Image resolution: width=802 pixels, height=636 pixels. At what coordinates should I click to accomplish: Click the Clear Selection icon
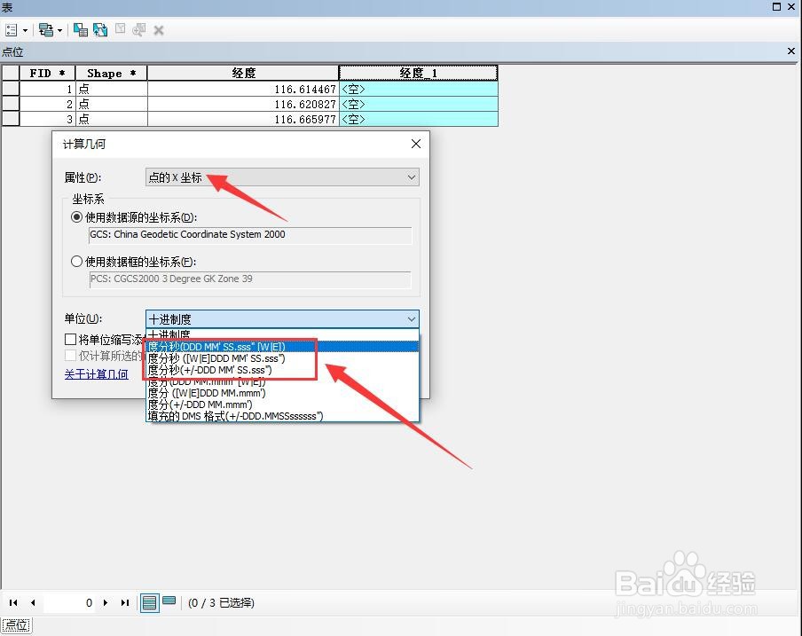click(120, 29)
